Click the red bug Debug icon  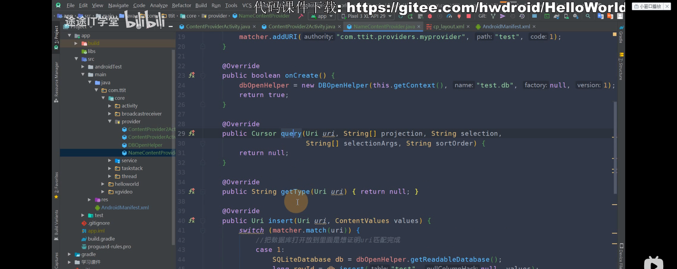[429, 16]
